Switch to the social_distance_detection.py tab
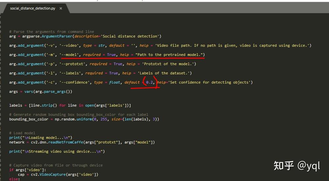Image resolution: width=329 pixels, height=181 pixels. (33, 8)
